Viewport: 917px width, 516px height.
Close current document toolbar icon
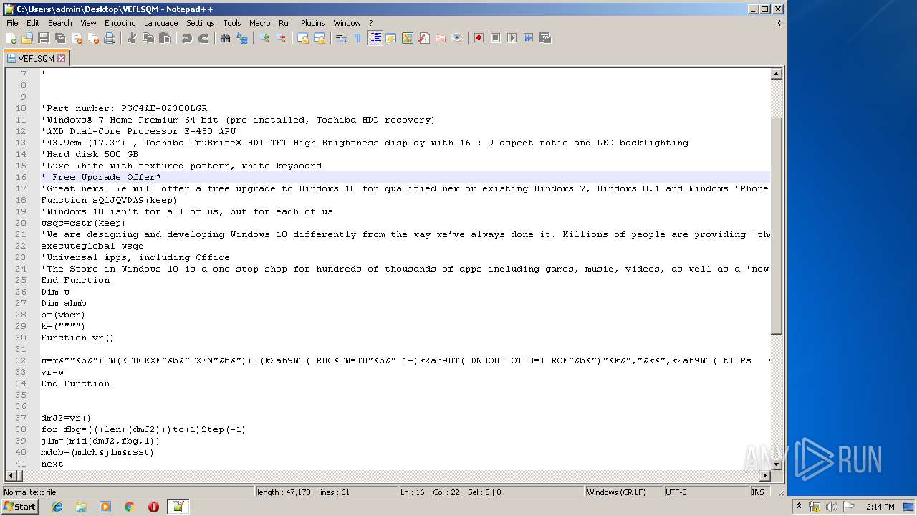coord(77,38)
